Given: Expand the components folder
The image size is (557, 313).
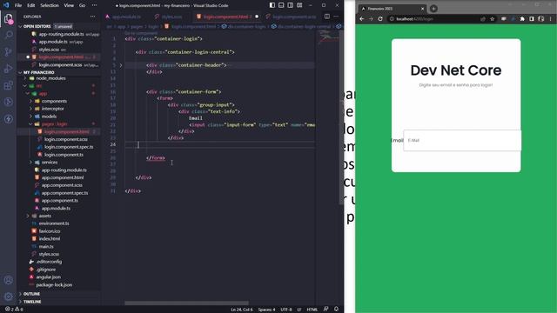Looking at the screenshot, I should click(x=54, y=101).
